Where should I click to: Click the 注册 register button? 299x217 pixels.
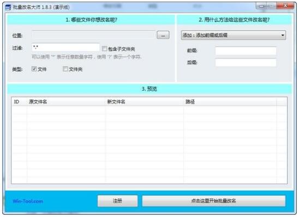click(x=117, y=201)
